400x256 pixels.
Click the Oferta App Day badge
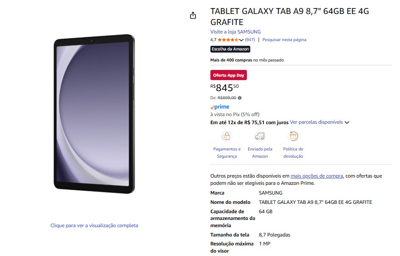pos(229,75)
